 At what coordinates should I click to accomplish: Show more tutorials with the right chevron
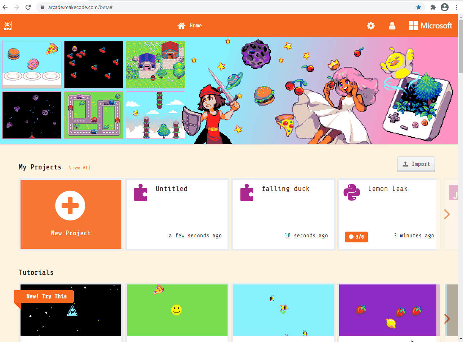click(447, 319)
